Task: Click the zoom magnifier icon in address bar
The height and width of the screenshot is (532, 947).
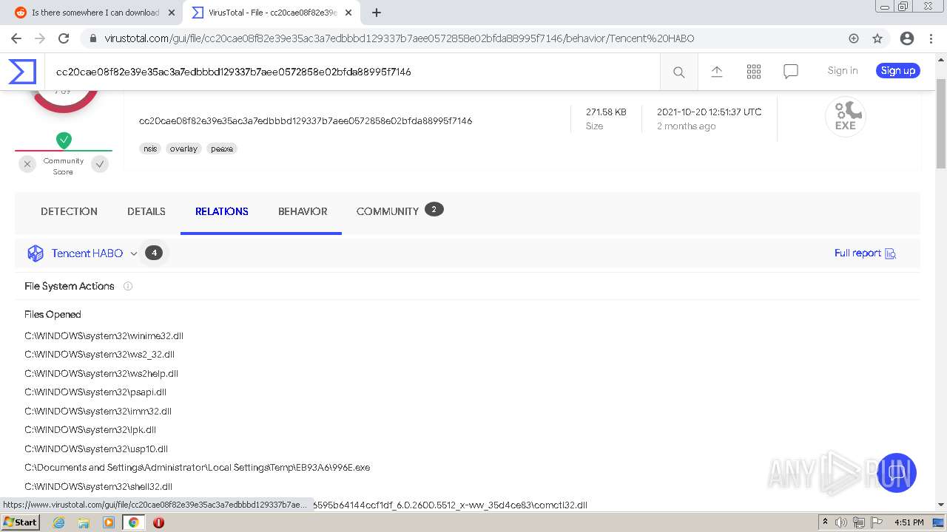Action: pyautogui.click(x=854, y=38)
